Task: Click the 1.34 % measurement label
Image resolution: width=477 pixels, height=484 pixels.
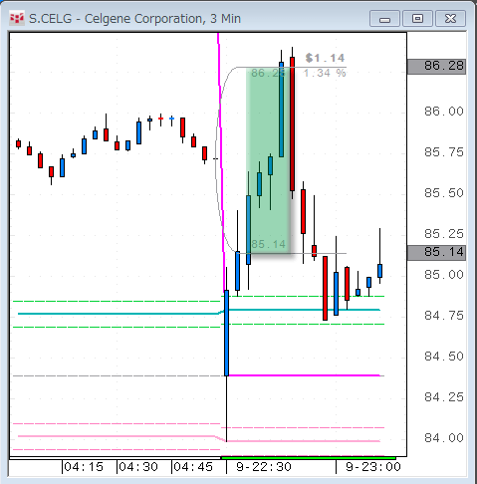Action: point(325,74)
